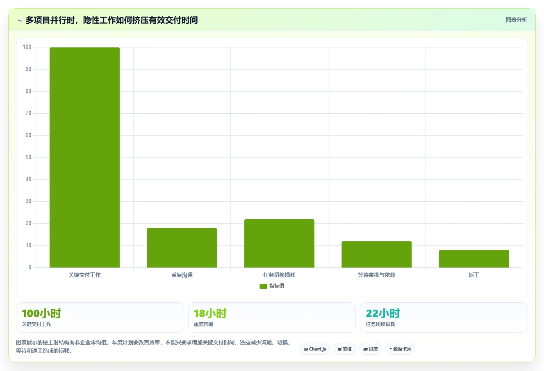Click the 关键交付工作 bar in the chart
Image resolution: width=544 pixels, height=371 pixels.
click(x=84, y=157)
